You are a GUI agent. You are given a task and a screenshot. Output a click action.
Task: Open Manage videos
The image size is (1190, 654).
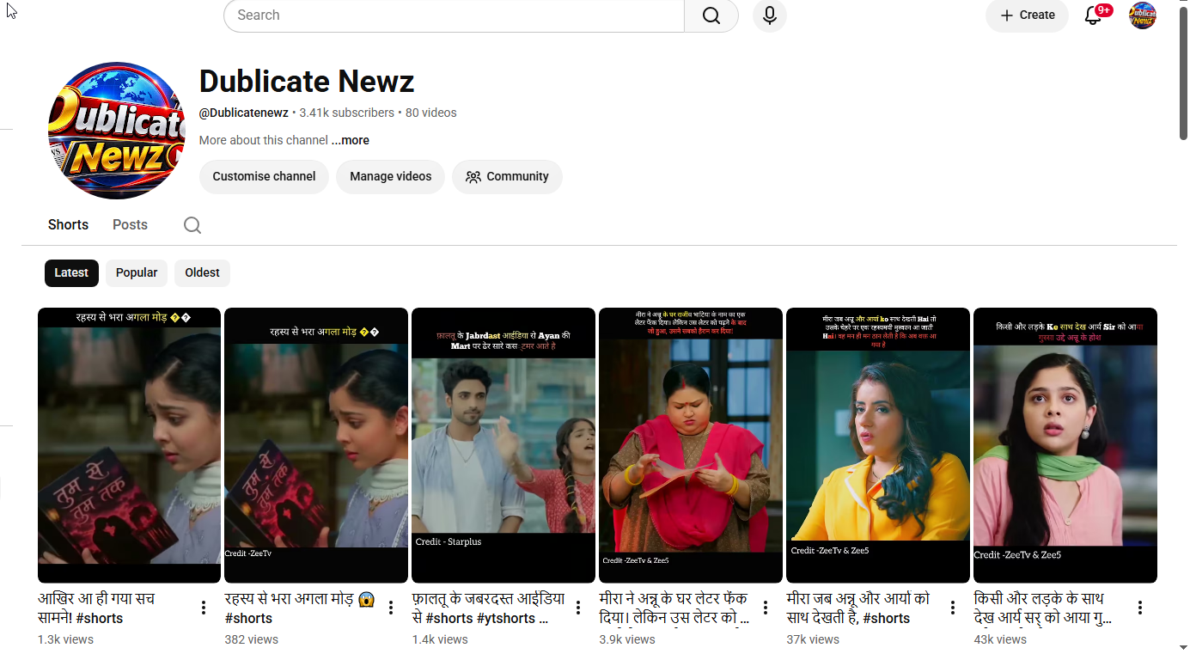390,177
